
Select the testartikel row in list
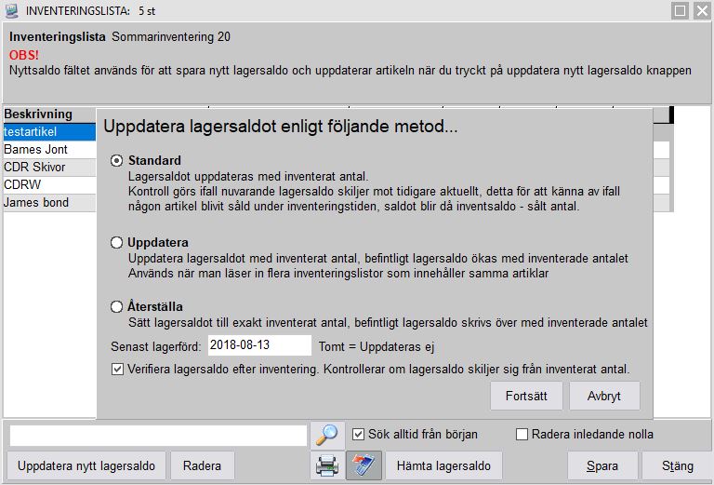click(x=48, y=132)
